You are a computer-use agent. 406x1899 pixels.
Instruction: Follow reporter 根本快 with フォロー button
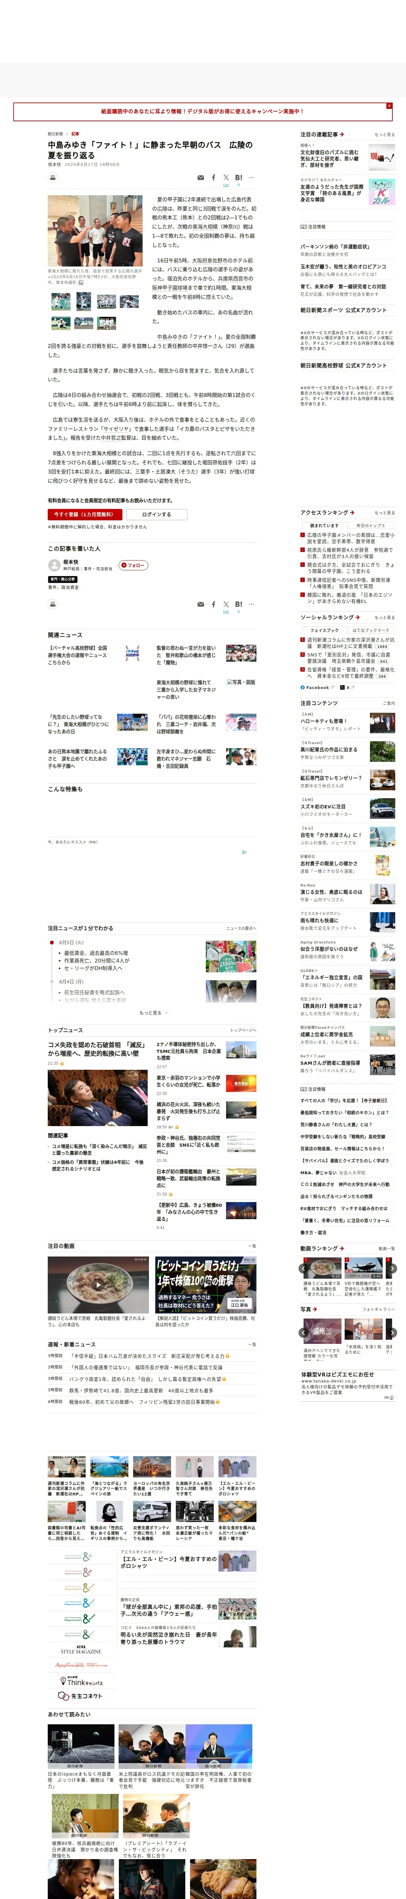tap(133, 565)
